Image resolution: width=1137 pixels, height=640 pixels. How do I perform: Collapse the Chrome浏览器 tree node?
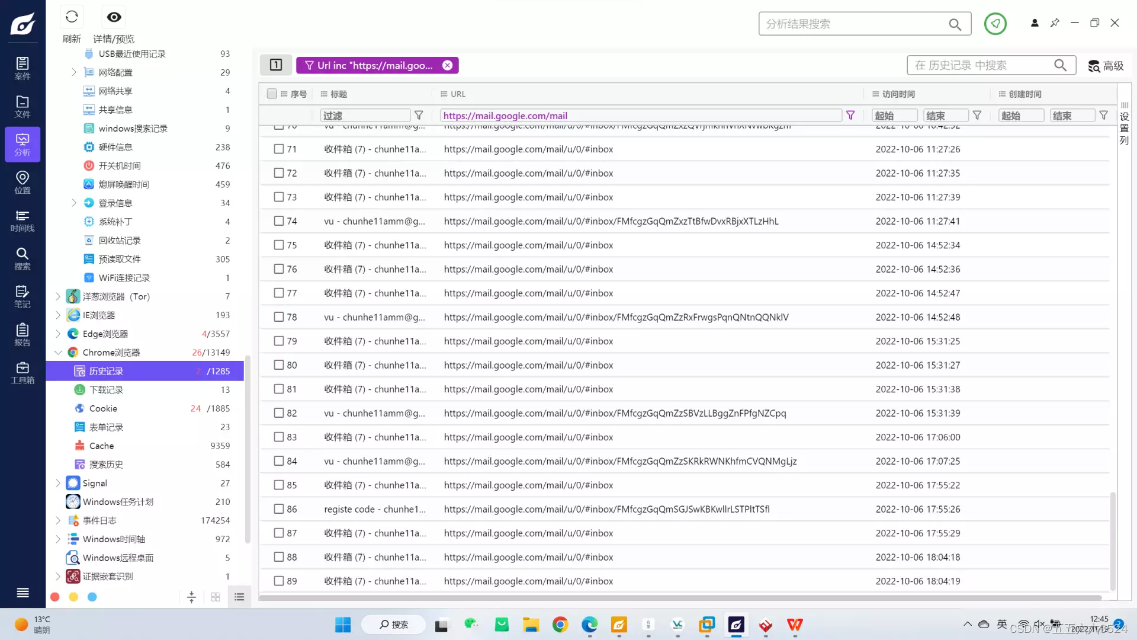pyautogui.click(x=58, y=353)
